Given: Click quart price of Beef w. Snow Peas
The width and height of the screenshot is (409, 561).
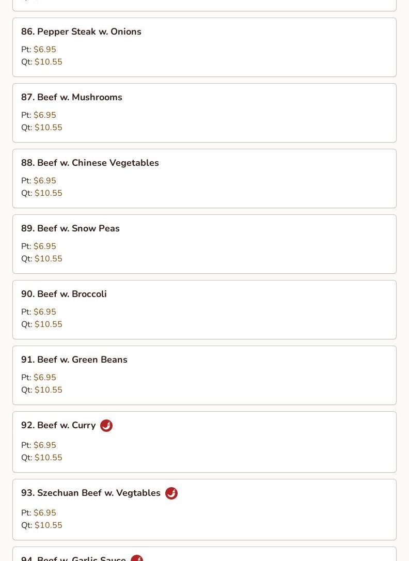Looking at the screenshot, I should 49,259.
